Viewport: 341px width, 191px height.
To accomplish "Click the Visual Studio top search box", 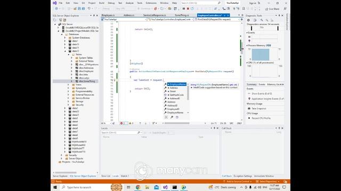I will pos(201,3).
